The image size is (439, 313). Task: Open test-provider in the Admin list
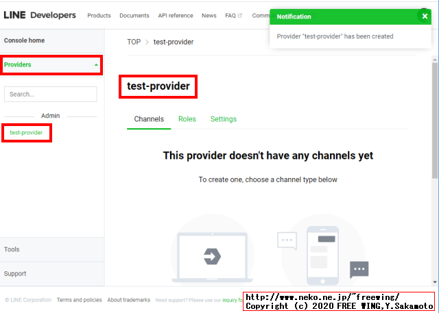tap(26, 133)
